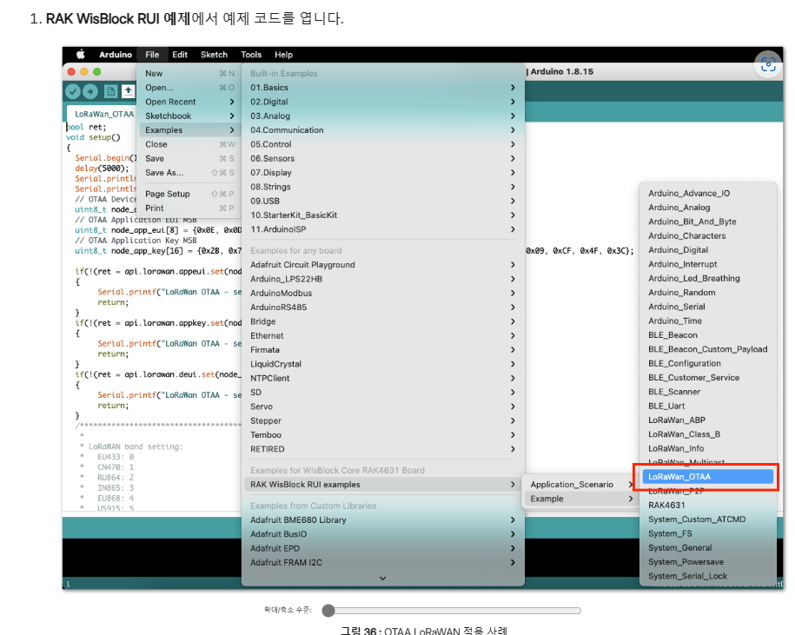Viewport: 795px width, 635px height.
Task: Open the Help menu
Action: (x=283, y=55)
